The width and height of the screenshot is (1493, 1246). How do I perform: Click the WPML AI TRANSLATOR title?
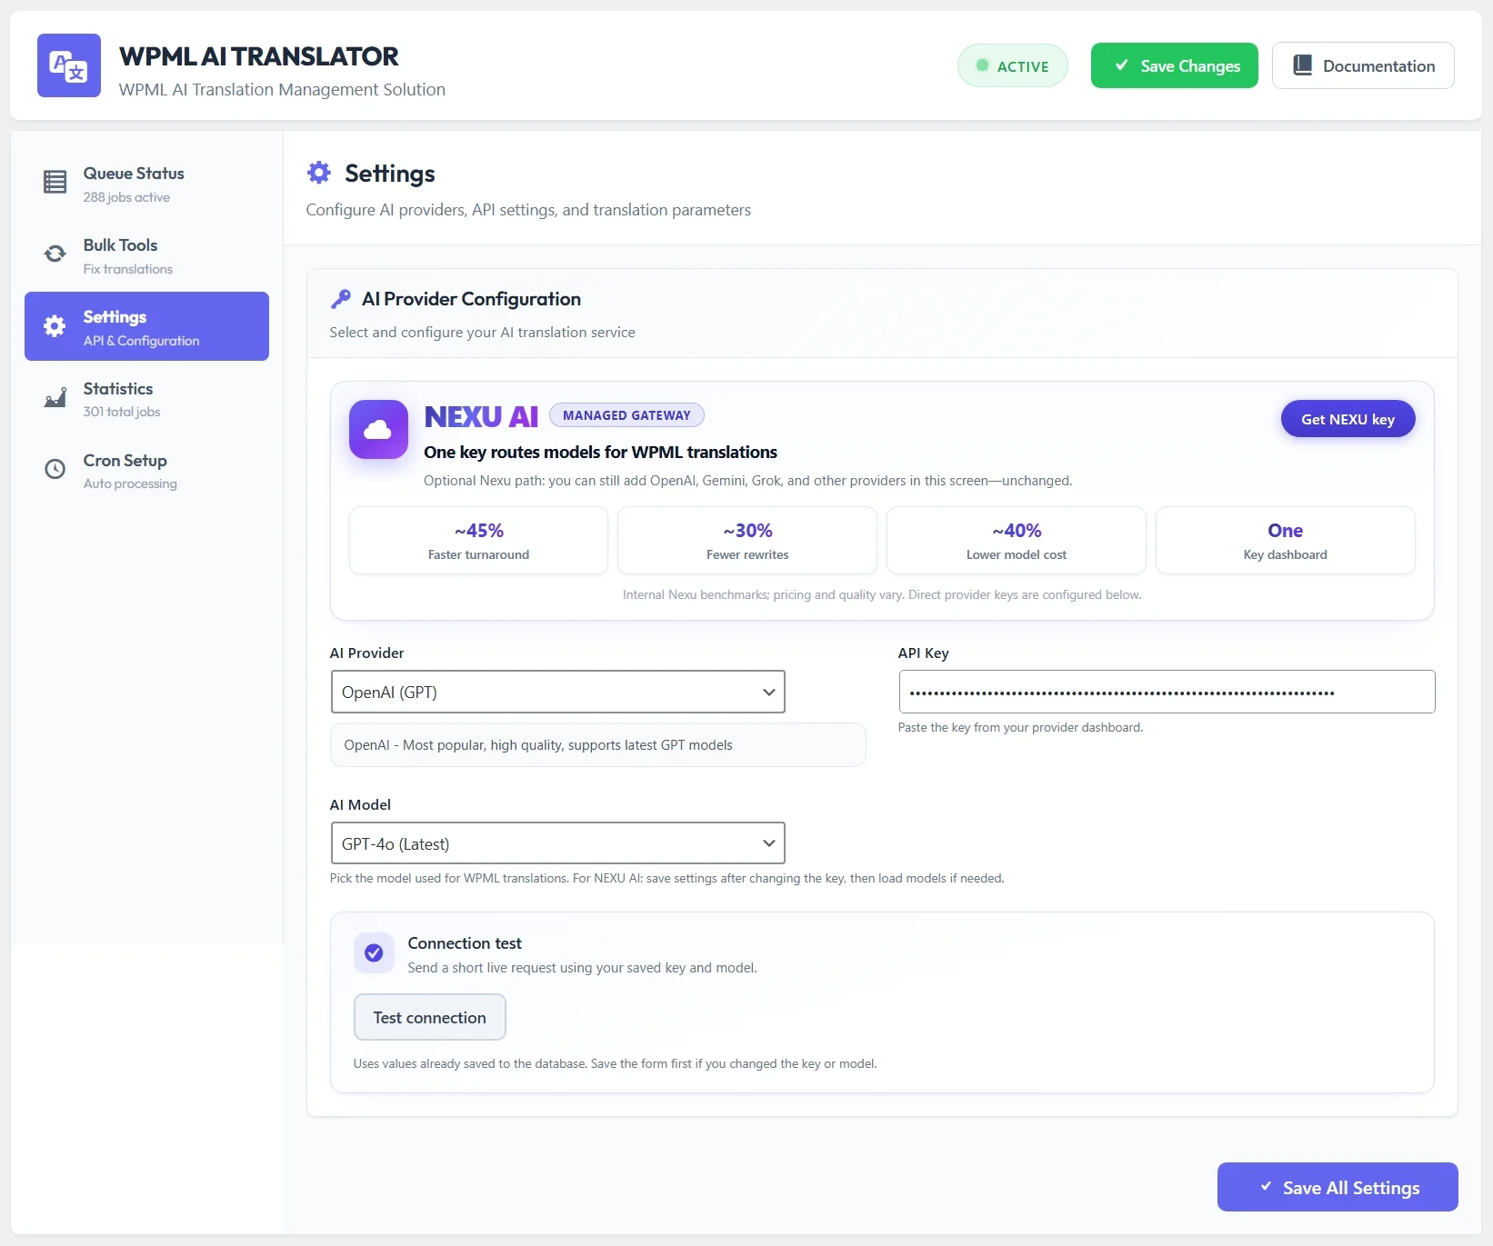[259, 56]
